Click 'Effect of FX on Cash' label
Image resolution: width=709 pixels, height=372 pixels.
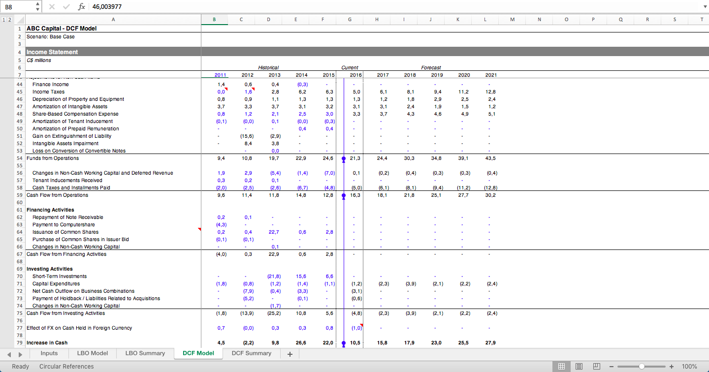pos(79,328)
